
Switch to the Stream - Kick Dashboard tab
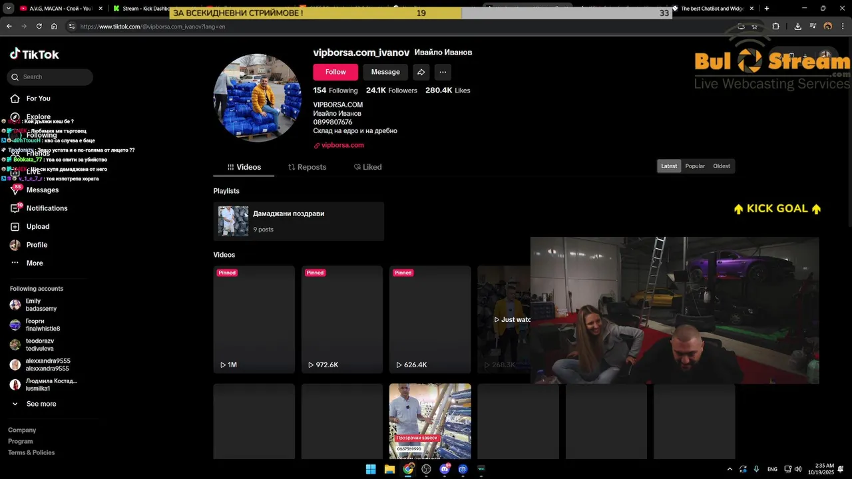point(141,9)
